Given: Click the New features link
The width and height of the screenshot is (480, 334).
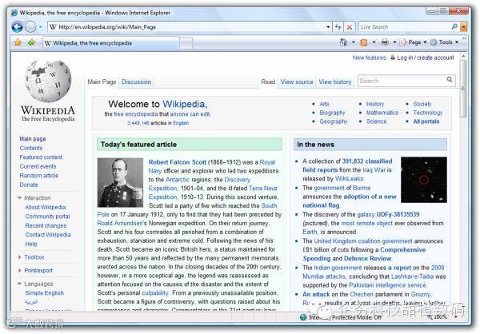Looking at the screenshot, I should 369,58.
